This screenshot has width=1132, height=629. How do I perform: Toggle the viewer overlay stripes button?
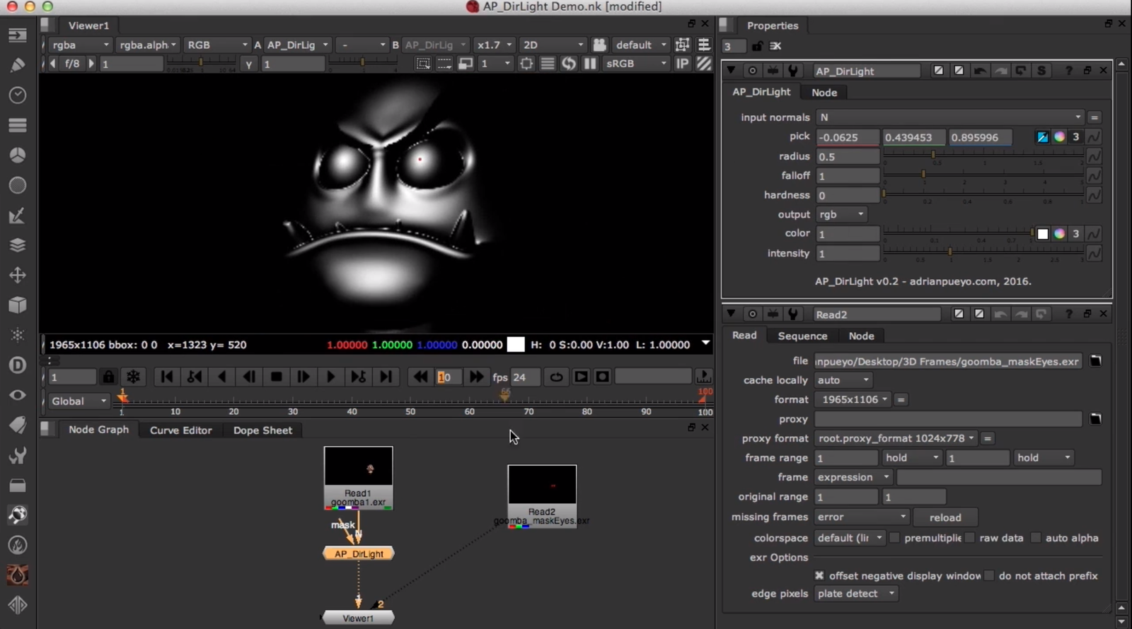(703, 64)
